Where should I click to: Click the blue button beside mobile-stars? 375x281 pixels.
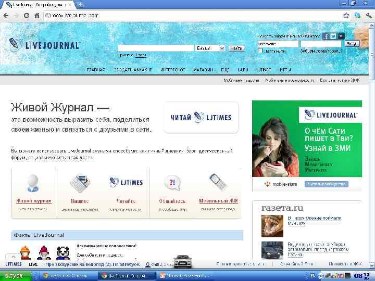click(326, 184)
